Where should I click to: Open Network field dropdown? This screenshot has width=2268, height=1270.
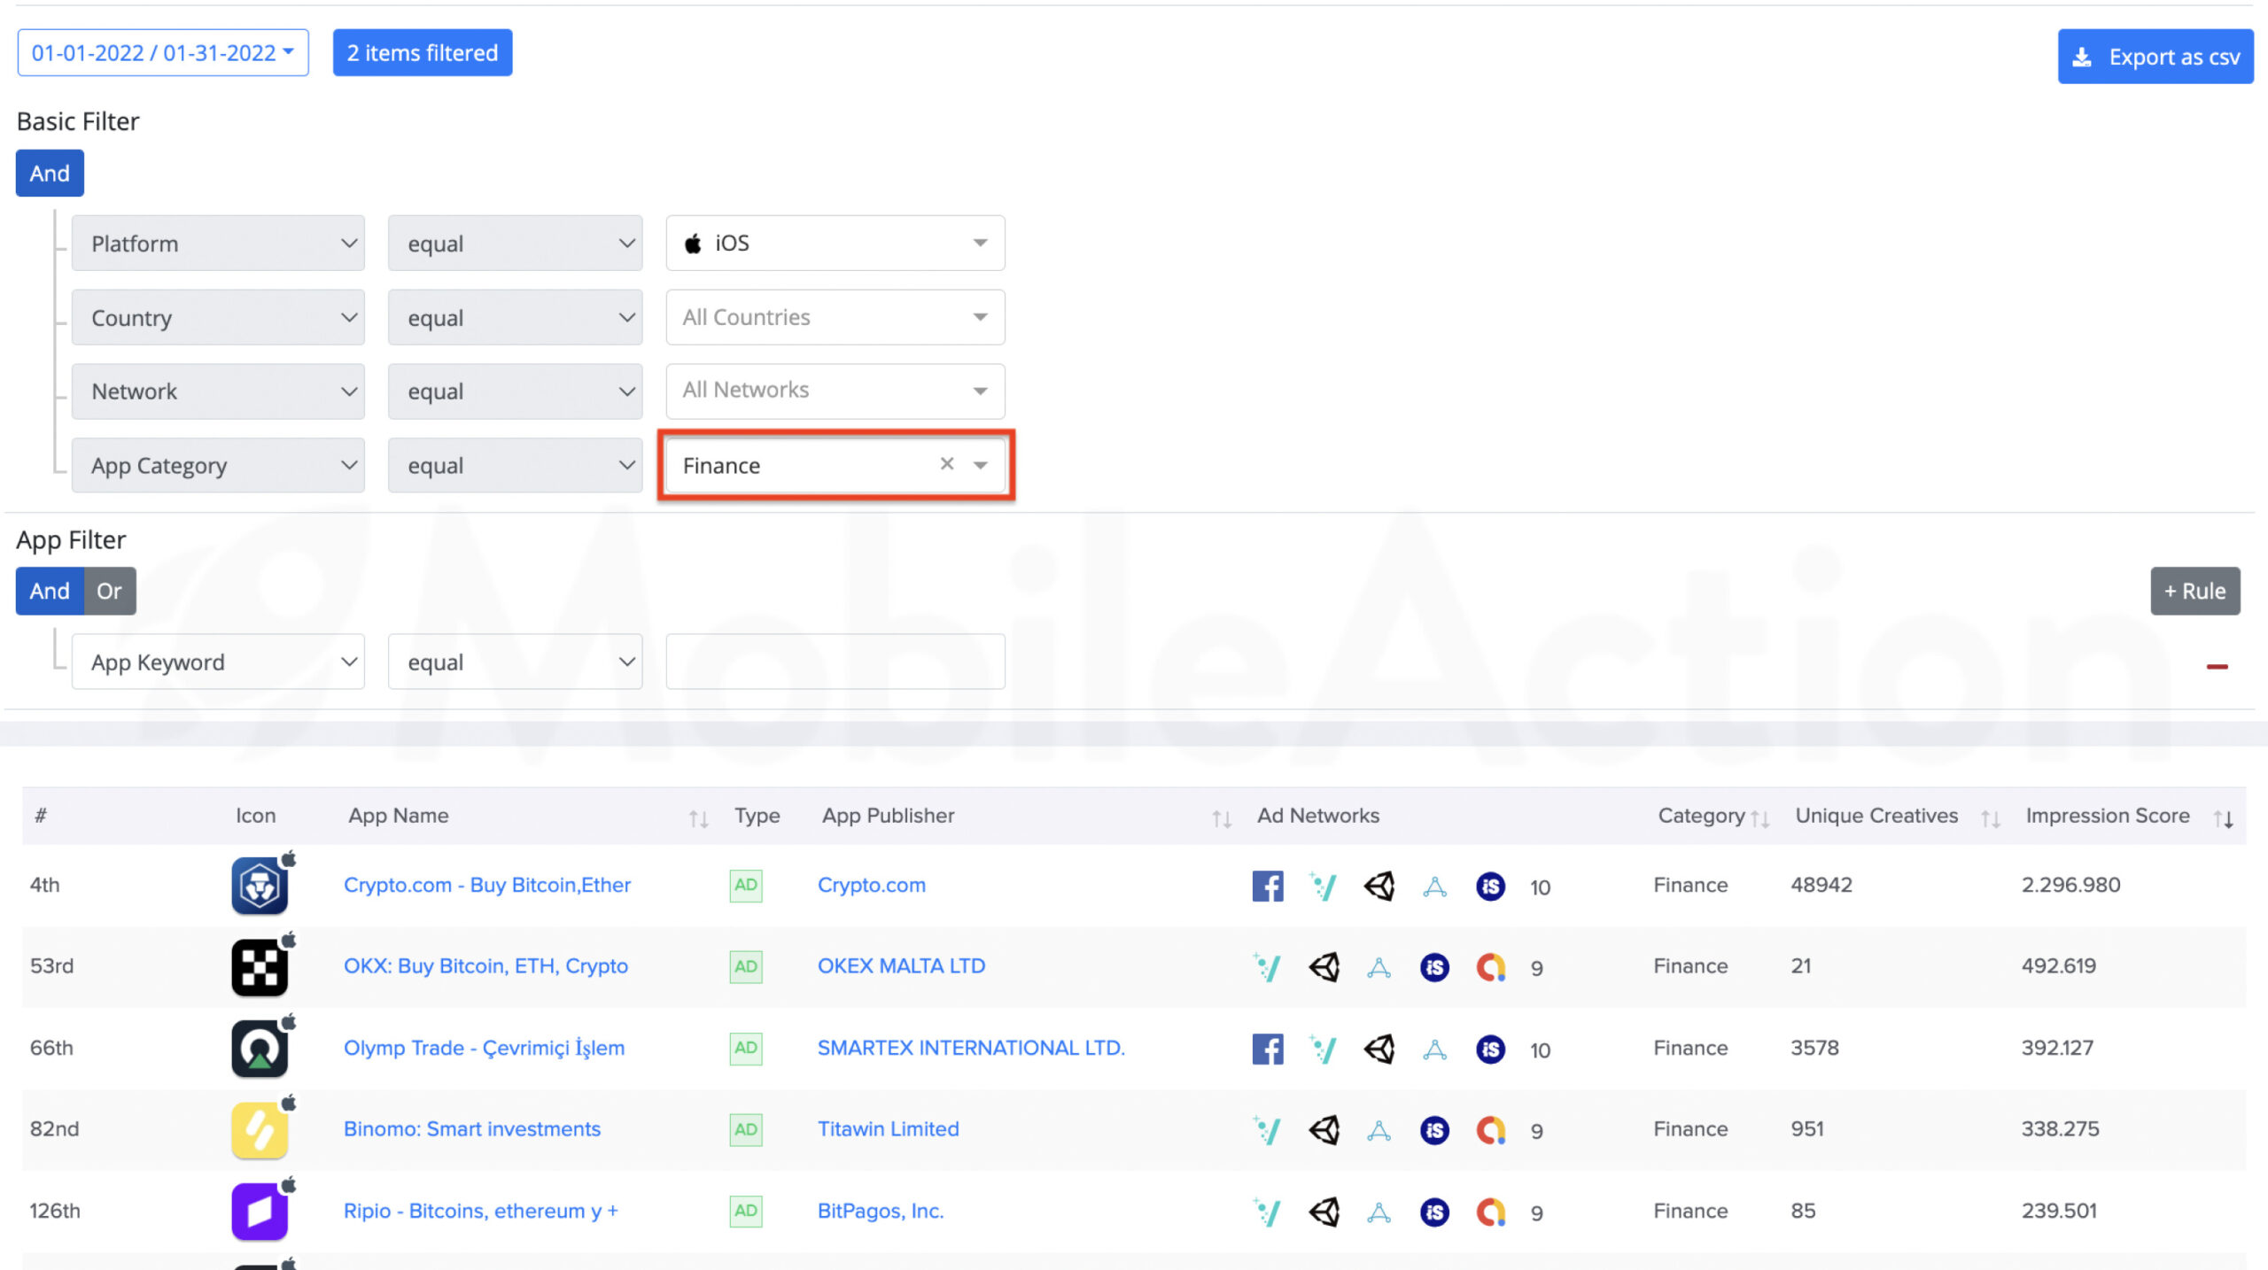tap(218, 391)
